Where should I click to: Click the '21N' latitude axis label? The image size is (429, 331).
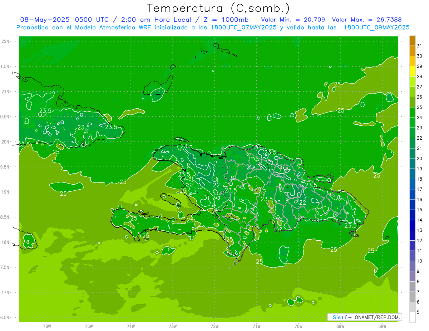pos(6,92)
